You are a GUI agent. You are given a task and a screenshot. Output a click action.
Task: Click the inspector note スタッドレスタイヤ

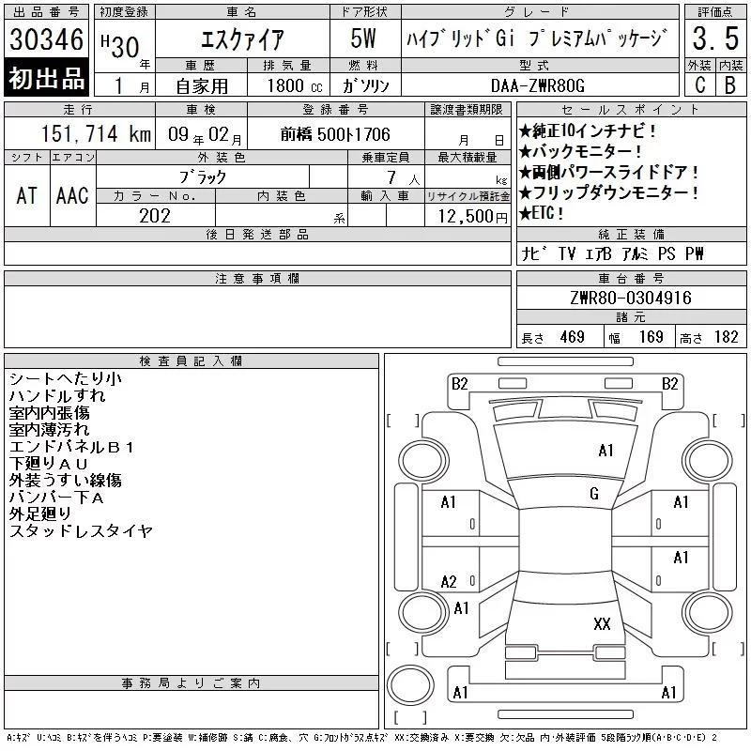click(81, 531)
